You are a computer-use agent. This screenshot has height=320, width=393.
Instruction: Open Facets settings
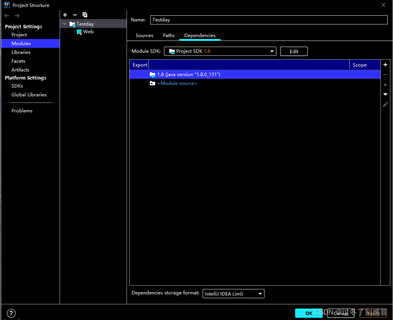pyautogui.click(x=18, y=61)
